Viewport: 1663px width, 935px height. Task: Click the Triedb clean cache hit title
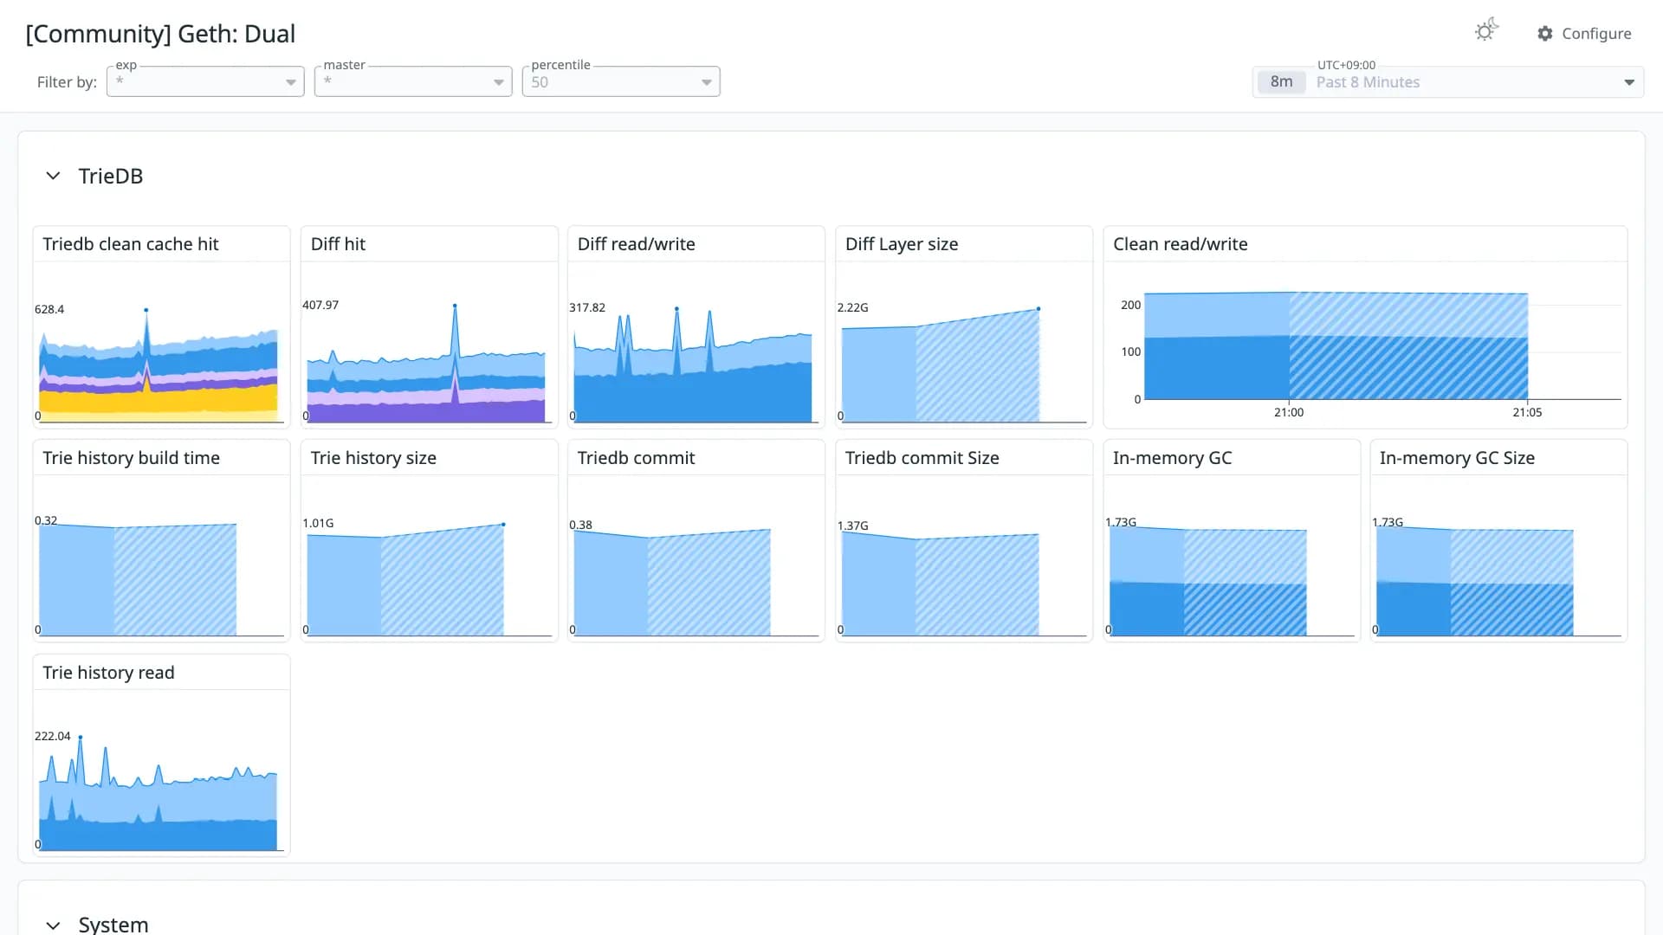131,244
